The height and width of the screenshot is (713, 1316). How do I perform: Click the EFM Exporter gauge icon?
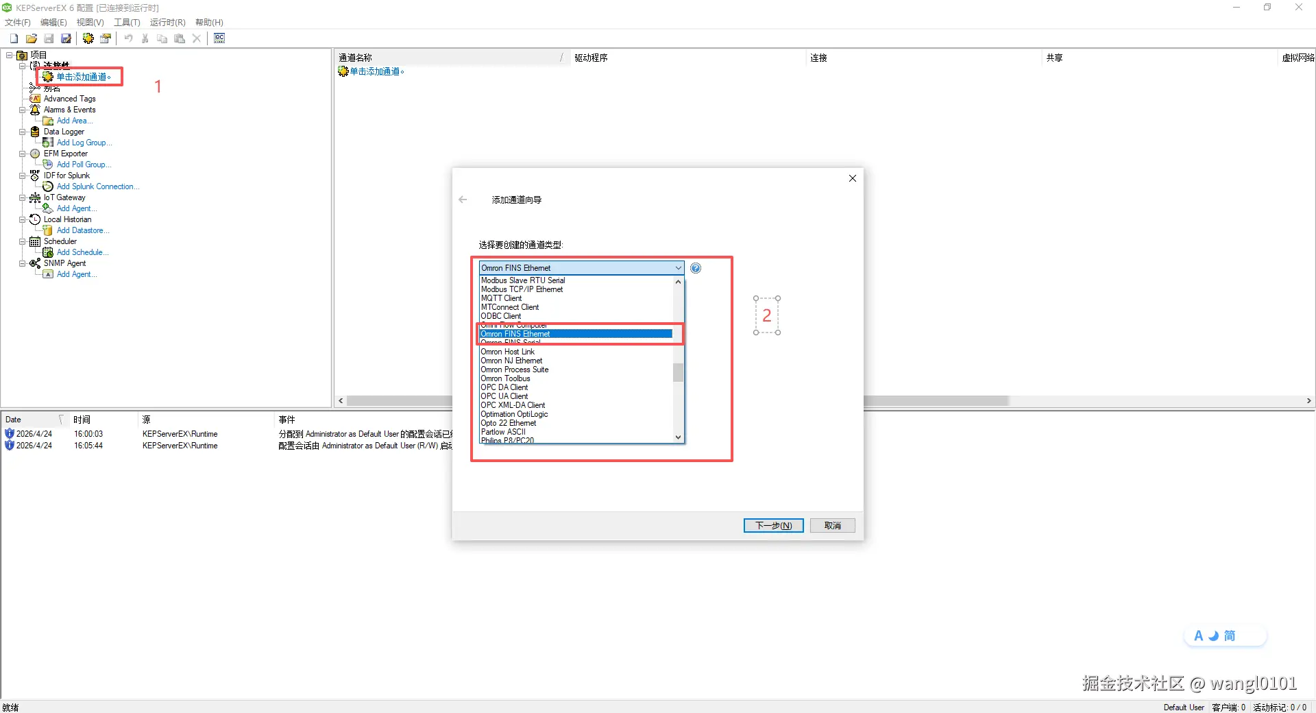(x=35, y=154)
